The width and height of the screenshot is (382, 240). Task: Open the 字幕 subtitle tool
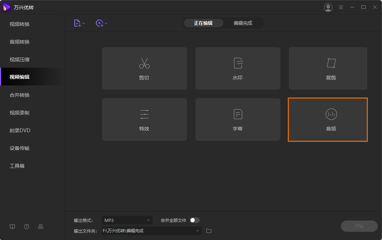click(238, 119)
